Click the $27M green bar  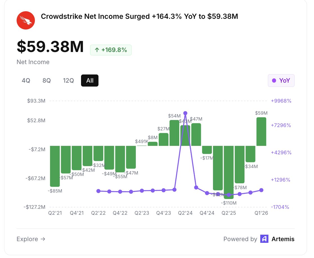(163, 139)
